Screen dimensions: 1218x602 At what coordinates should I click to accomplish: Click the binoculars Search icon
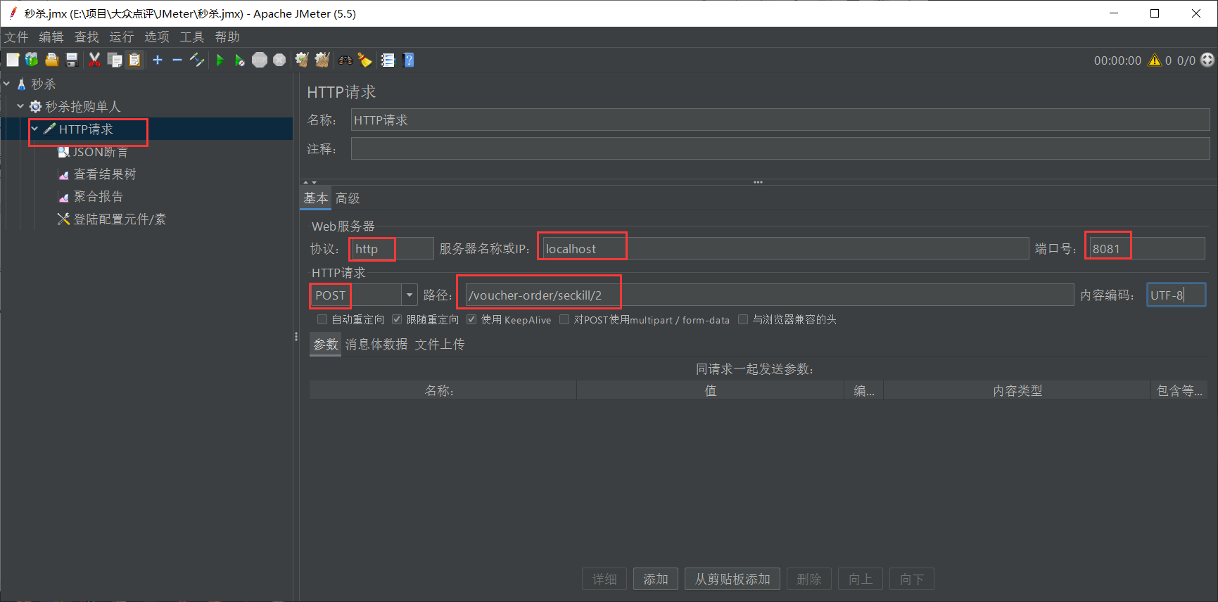point(345,60)
